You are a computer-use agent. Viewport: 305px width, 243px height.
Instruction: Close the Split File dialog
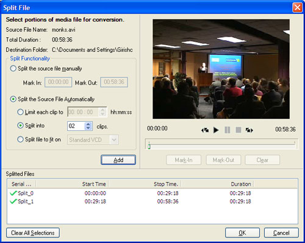click(x=297, y=8)
